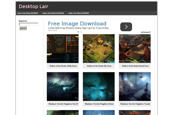The image size is (173, 115).
Task: Open the Rollers of the Realm All My Items thumbnail
Action: pyautogui.click(x=63, y=49)
